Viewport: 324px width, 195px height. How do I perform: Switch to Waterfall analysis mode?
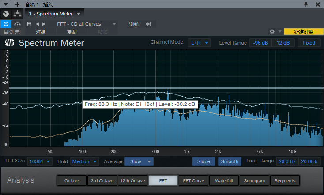pyautogui.click(x=225, y=180)
